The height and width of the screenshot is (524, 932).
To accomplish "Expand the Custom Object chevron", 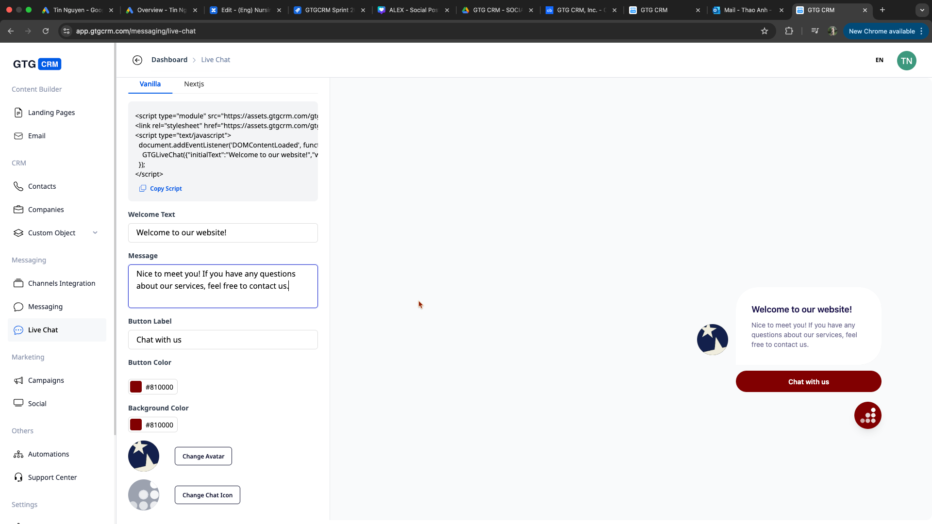I will (x=95, y=233).
